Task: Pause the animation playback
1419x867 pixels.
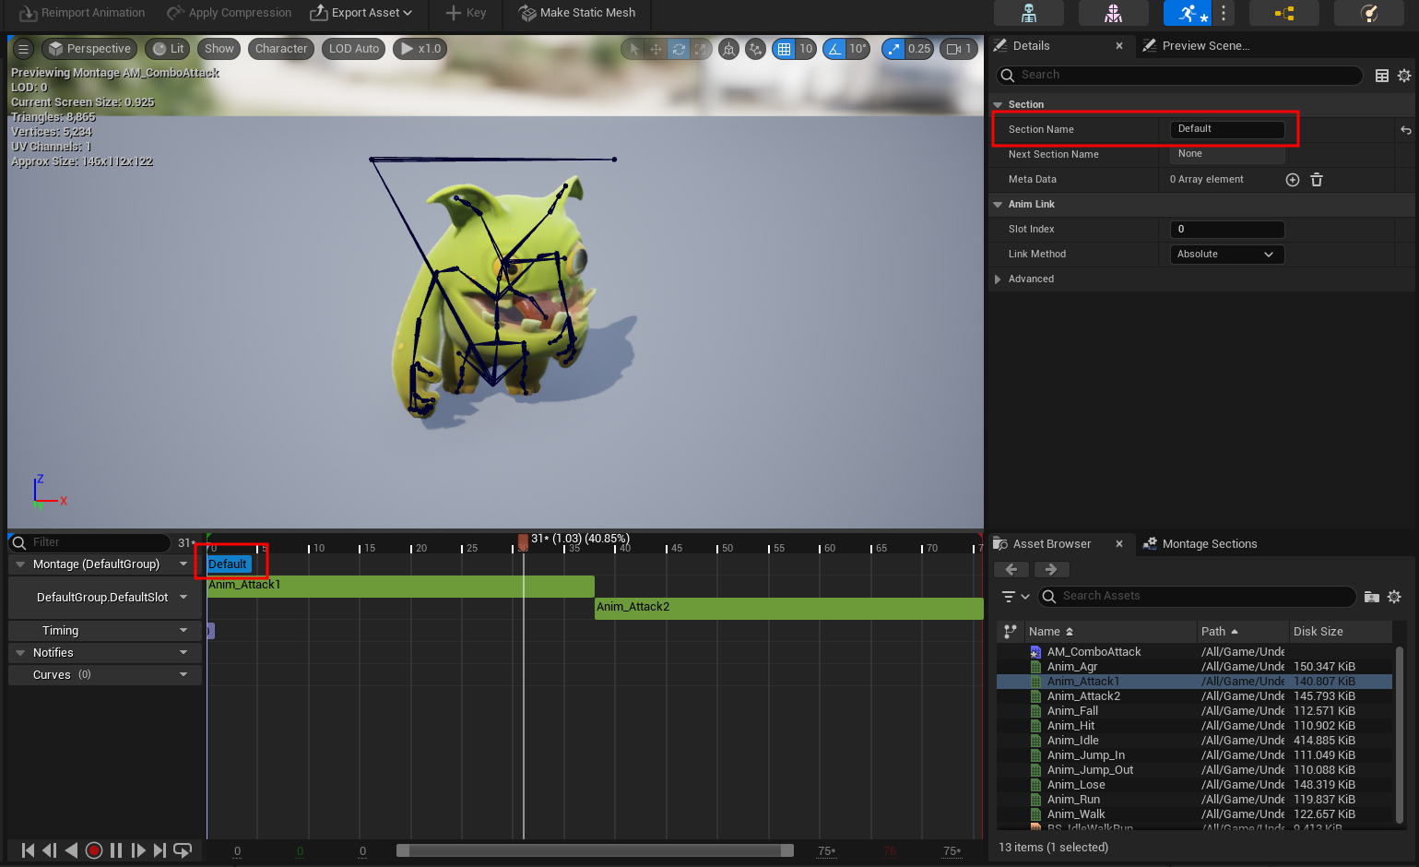Action: coord(116,850)
